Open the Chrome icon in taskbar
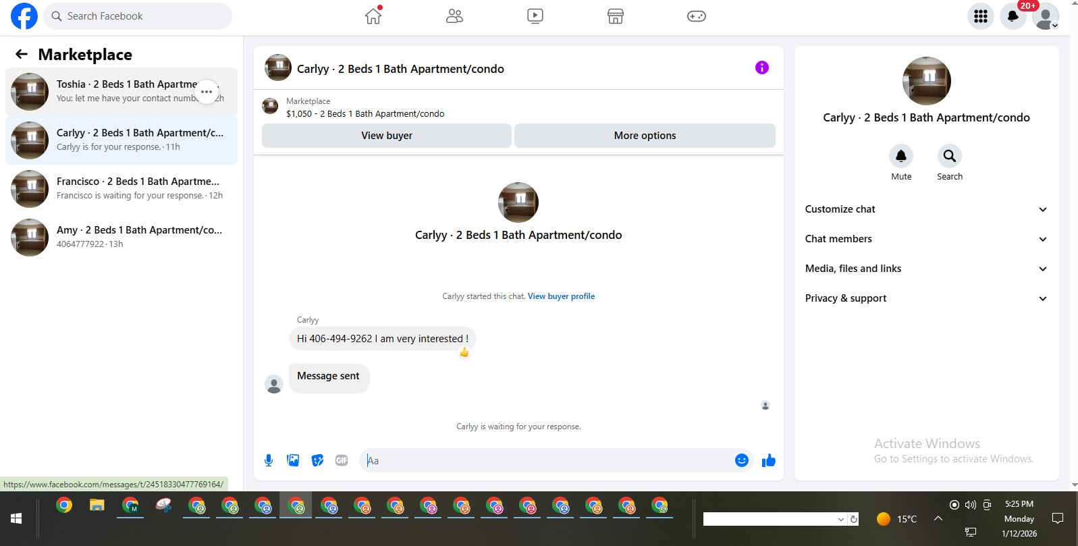The height and width of the screenshot is (546, 1078). (64, 505)
